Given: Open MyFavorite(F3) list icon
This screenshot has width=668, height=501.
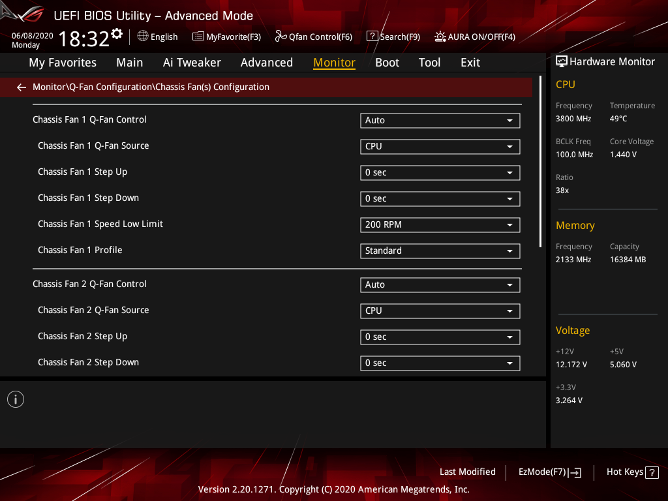Looking at the screenshot, I should tap(198, 37).
